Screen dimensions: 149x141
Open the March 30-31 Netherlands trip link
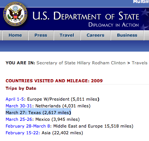pos(19,106)
